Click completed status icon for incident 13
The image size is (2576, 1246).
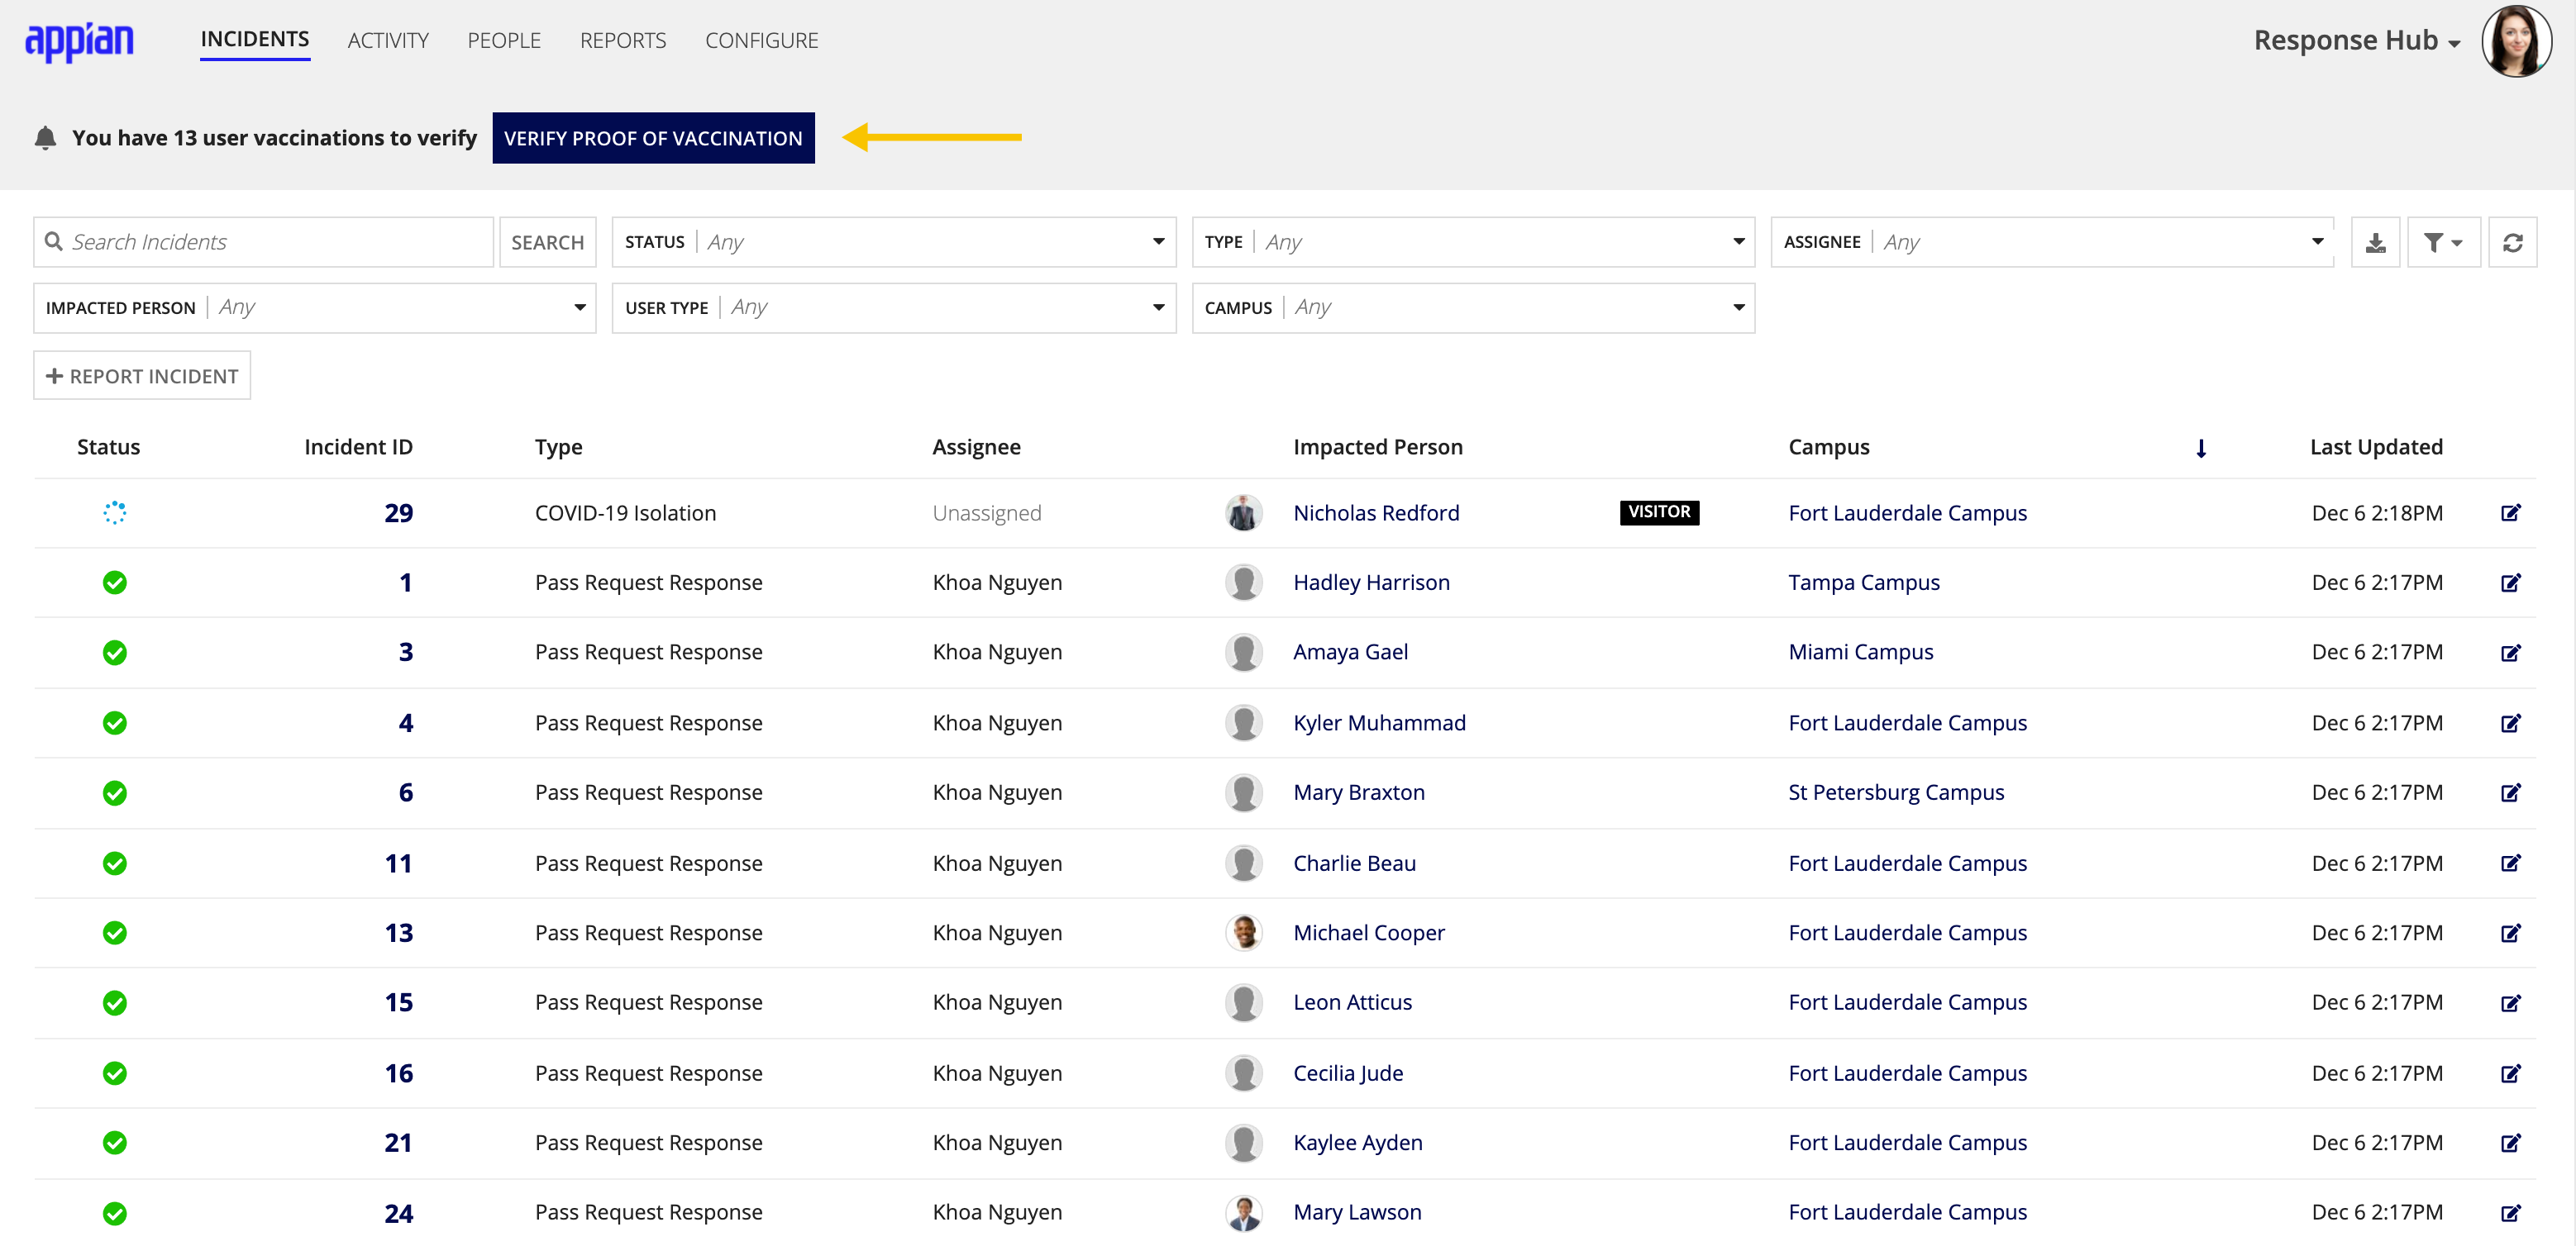tap(115, 932)
